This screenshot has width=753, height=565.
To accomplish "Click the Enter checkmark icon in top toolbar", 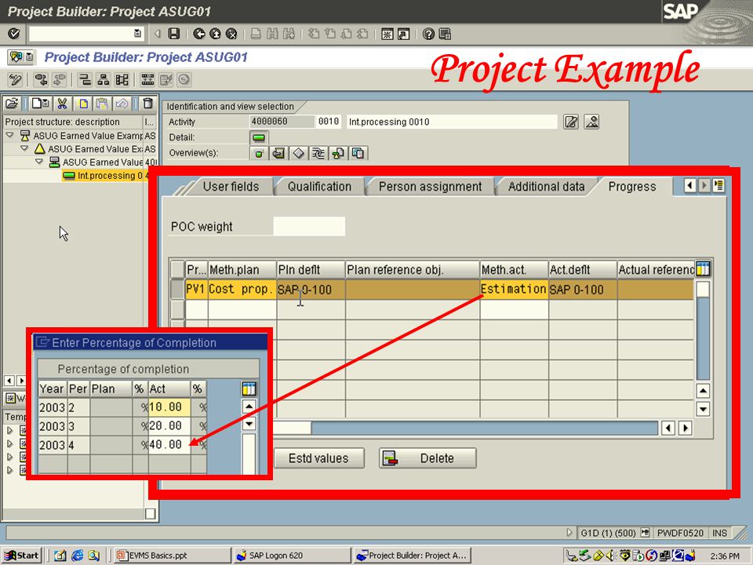I will coord(14,34).
